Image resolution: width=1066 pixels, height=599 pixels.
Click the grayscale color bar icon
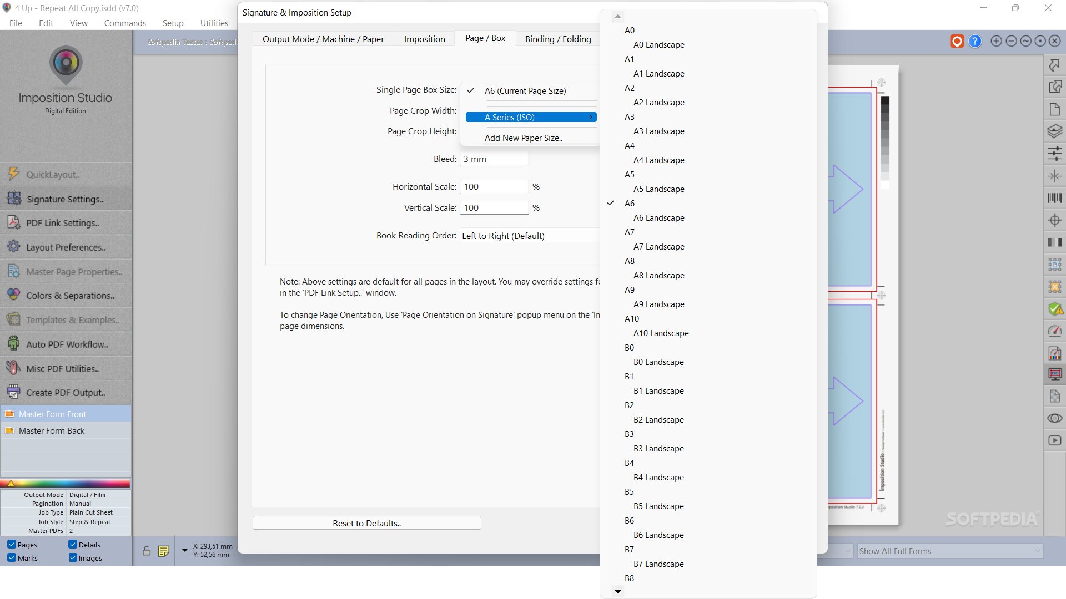tap(1054, 242)
